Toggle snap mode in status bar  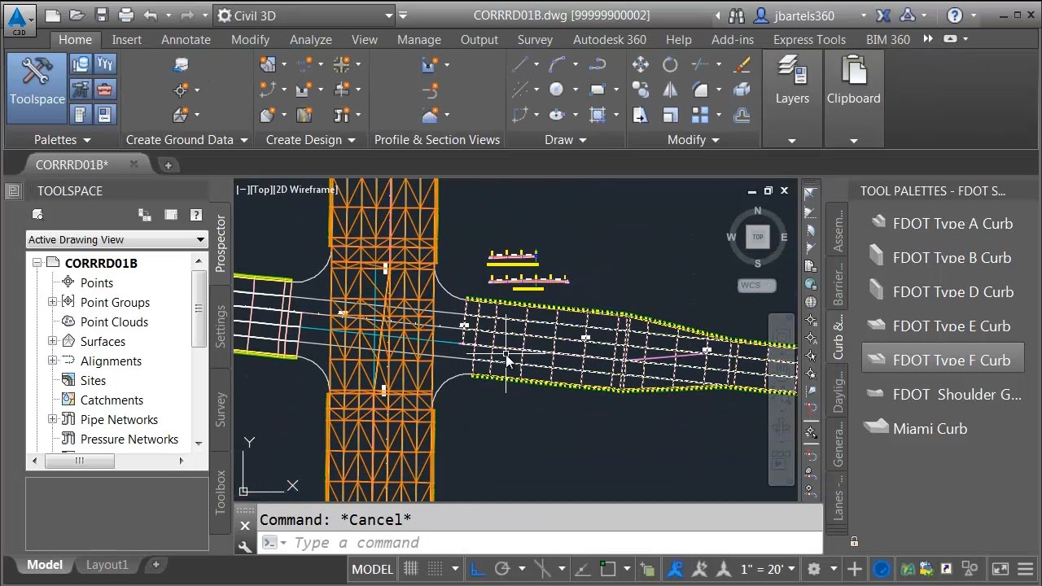pyautogui.click(x=436, y=569)
